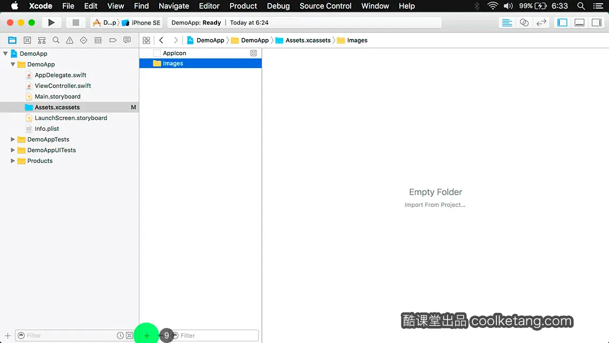Open the Debug navigator icon
The image size is (609, 343).
98,40
